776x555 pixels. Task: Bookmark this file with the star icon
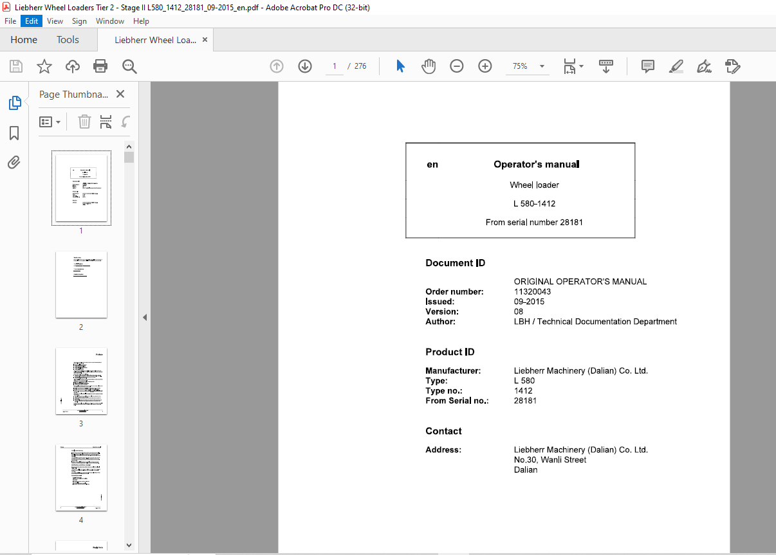click(x=44, y=66)
